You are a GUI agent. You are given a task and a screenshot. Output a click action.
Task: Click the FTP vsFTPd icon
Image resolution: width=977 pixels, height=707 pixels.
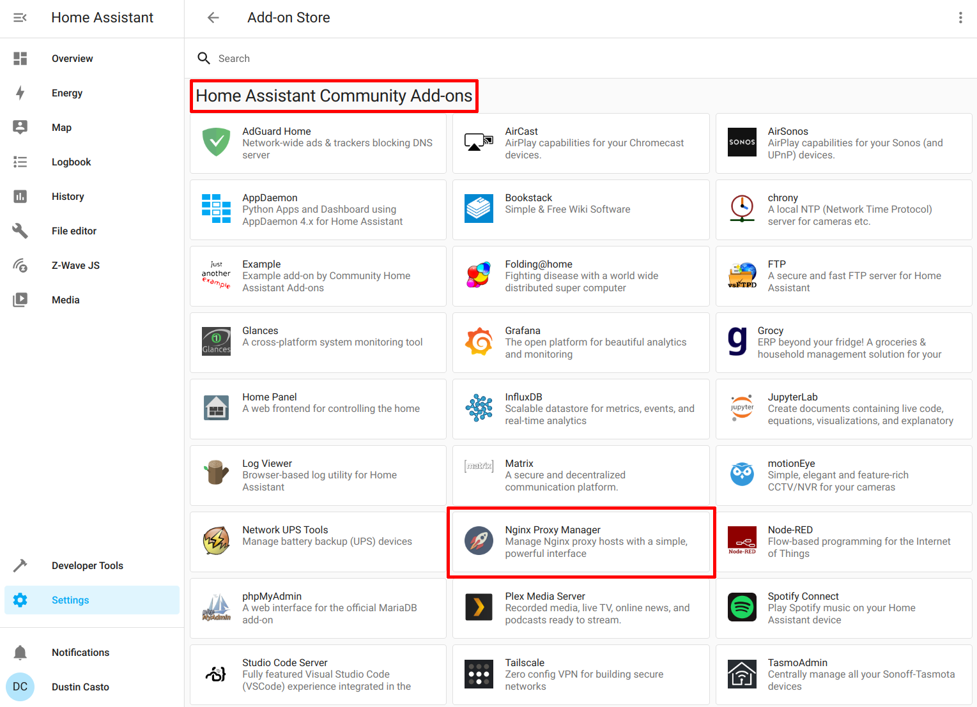[x=742, y=276]
